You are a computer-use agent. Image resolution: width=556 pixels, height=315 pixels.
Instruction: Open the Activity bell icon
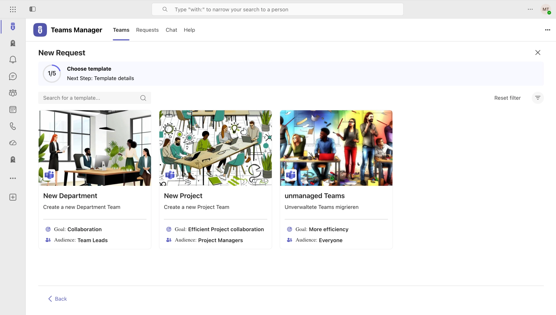tap(13, 60)
